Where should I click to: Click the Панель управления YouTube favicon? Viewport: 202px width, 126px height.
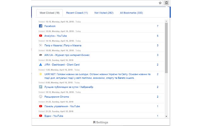(x=41, y=106)
